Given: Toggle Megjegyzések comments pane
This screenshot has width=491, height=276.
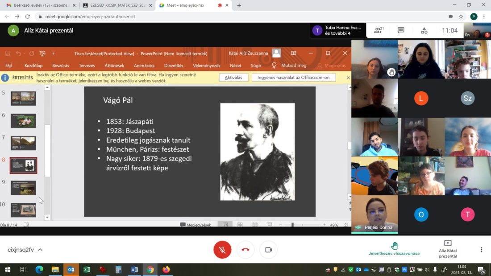Looking at the screenshot, I should [x=196, y=225].
